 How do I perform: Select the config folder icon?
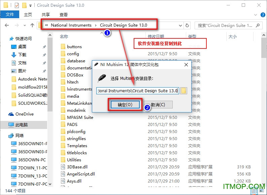pos(63,54)
